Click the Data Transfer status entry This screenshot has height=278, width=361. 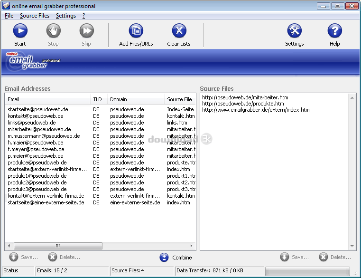pyautogui.click(x=220, y=270)
